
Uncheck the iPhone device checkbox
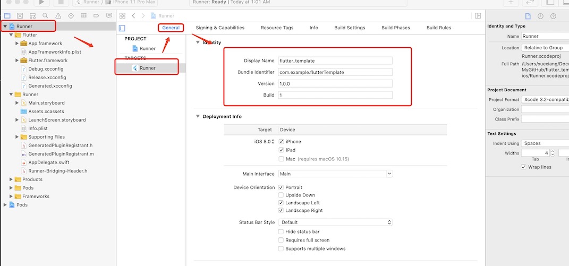(x=281, y=142)
